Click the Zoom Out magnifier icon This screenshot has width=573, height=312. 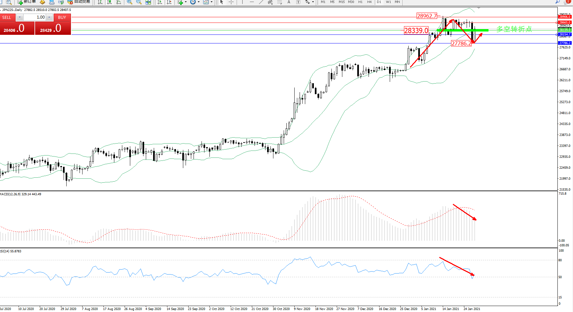tap(139, 2)
